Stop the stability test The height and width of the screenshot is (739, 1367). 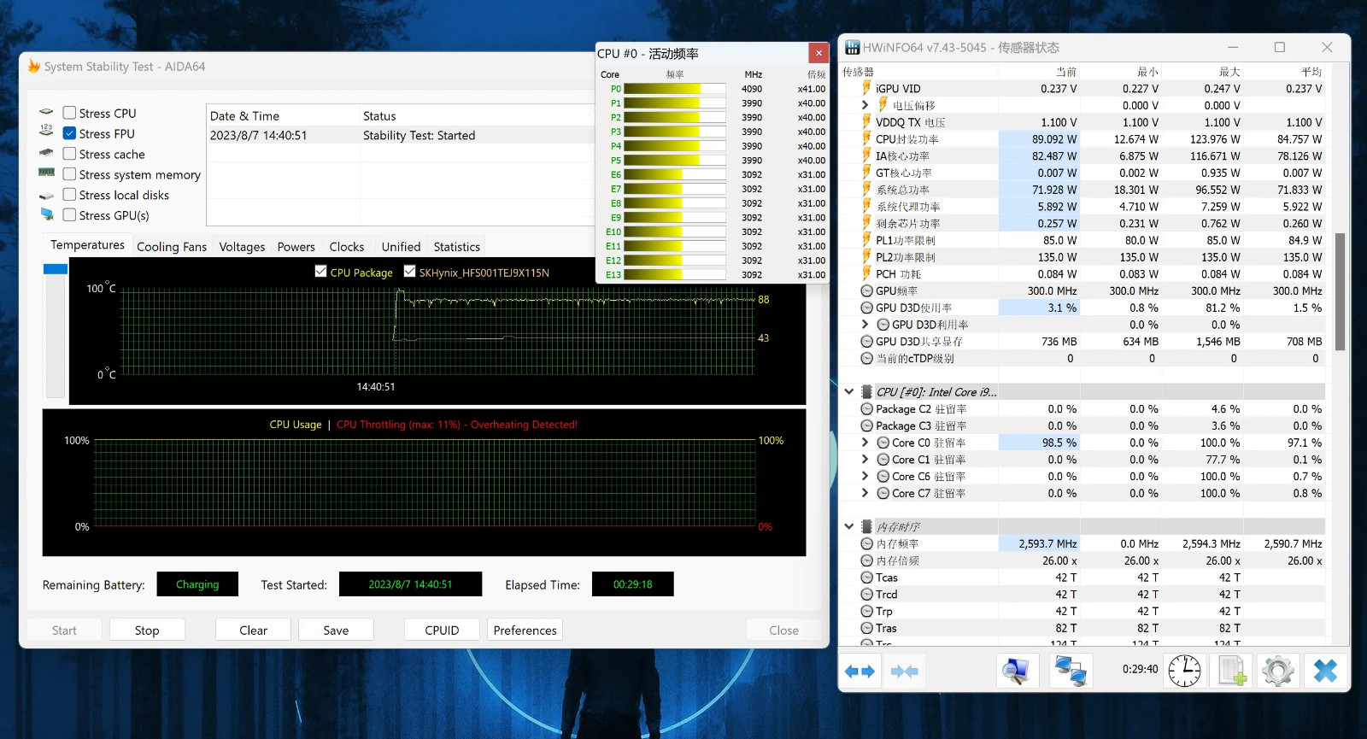coord(147,630)
